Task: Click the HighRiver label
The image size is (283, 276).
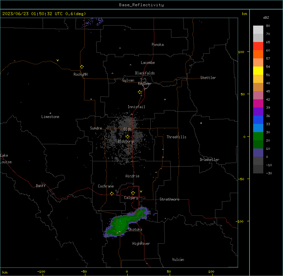Action: tap(141, 244)
